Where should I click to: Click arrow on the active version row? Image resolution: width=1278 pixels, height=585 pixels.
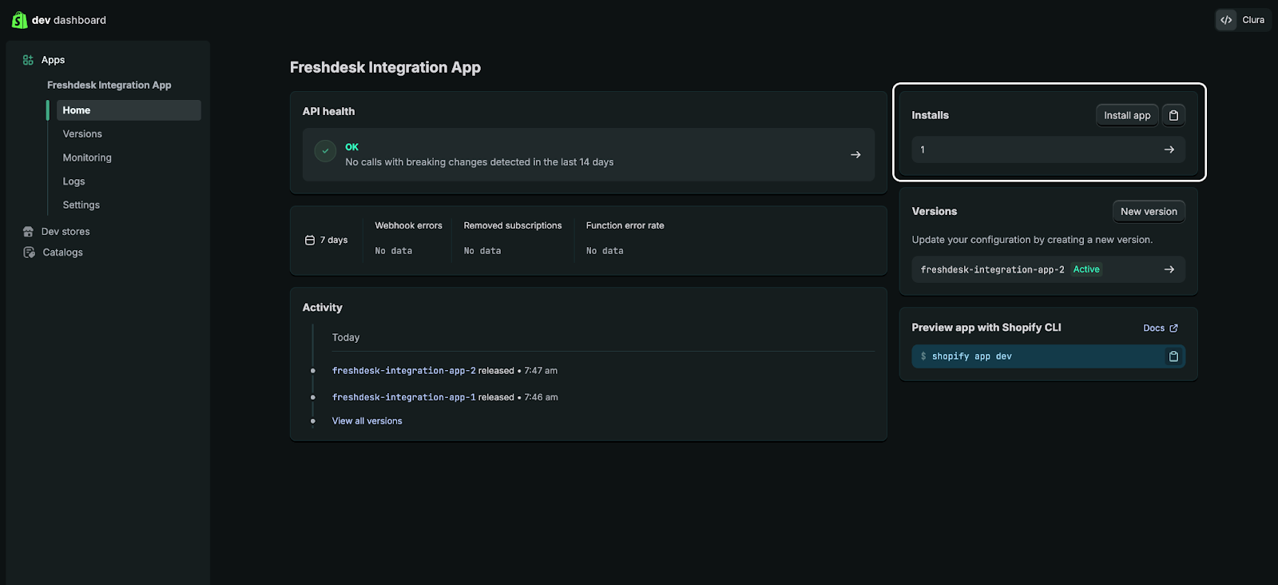coord(1169,269)
